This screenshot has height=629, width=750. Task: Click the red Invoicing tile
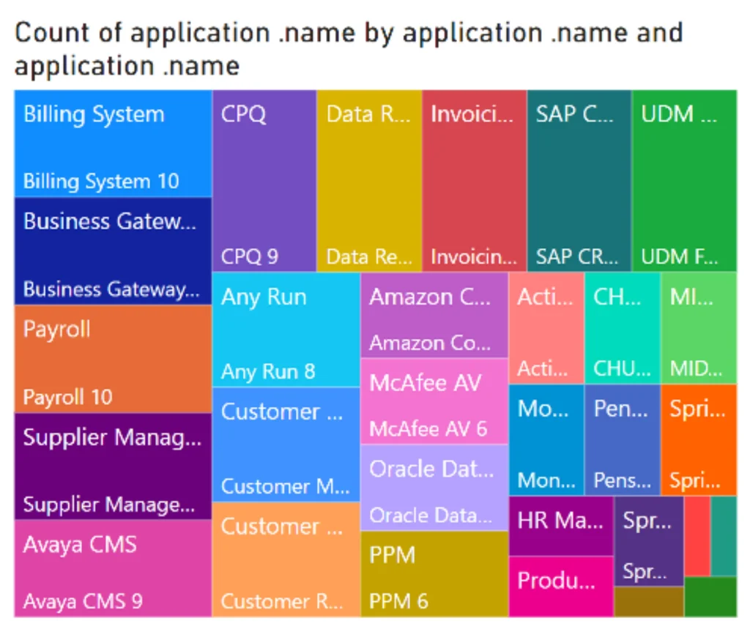475,181
